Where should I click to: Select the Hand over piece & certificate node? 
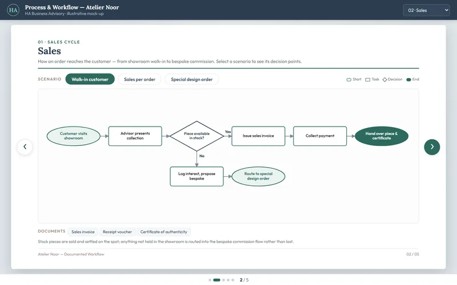point(382,136)
